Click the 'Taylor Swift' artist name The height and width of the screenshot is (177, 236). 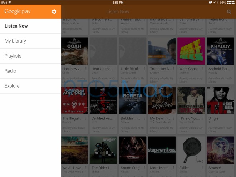click(187, 122)
